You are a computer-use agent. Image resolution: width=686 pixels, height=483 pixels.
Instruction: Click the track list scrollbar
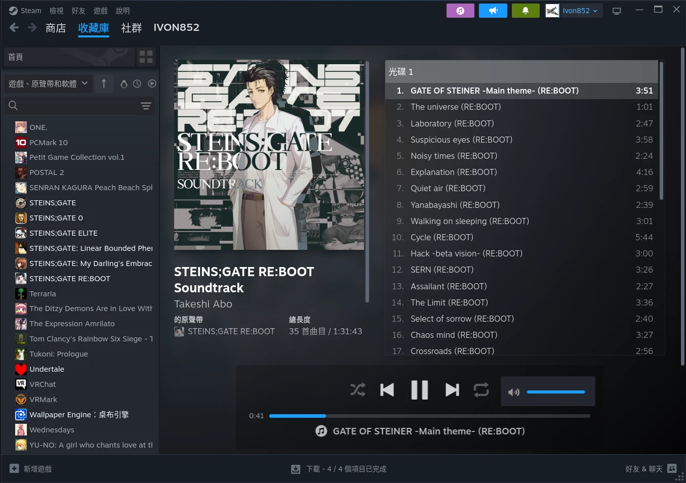(661, 130)
